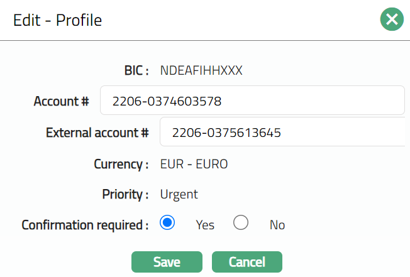The image size is (410, 277).
Task: Click the "Priority :" label
Action: [x=125, y=194]
